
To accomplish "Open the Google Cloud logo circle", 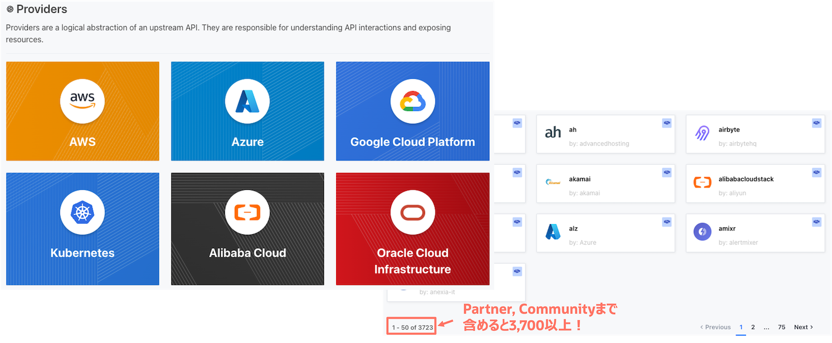I will point(413,101).
